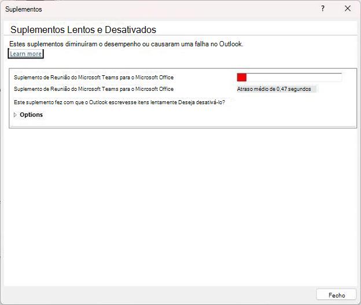361x305 pixels.
Task: Expand the Options disclosure triangle
Action: click(x=15, y=115)
